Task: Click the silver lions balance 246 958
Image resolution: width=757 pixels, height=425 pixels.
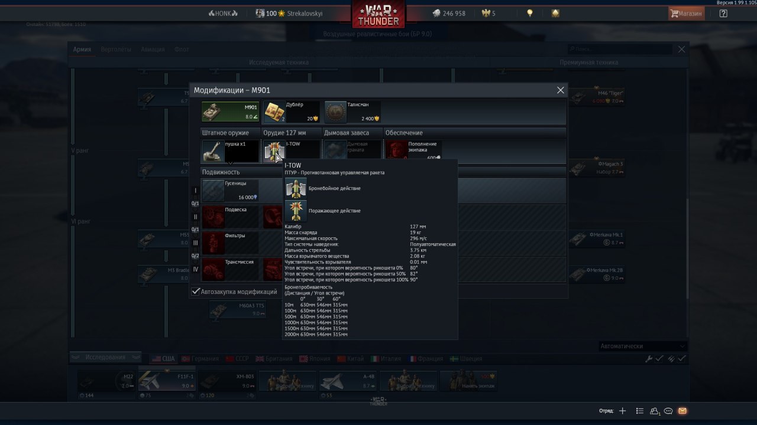Action: click(448, 13)
